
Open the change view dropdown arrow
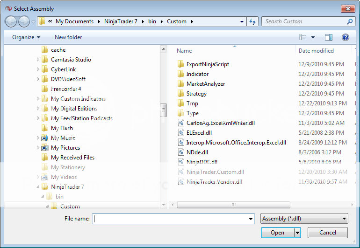313,37
